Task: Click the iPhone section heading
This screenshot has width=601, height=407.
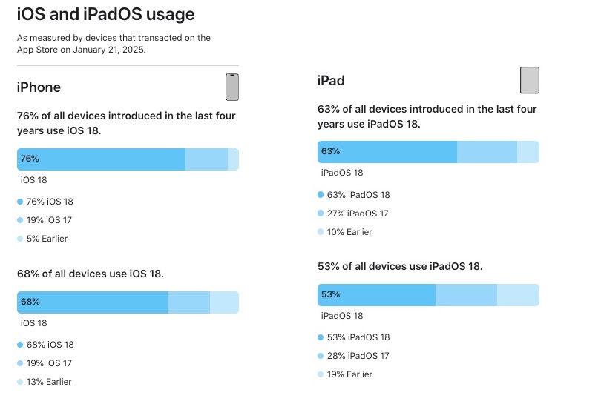Action: pyautogui.click(x=39, y=87)
